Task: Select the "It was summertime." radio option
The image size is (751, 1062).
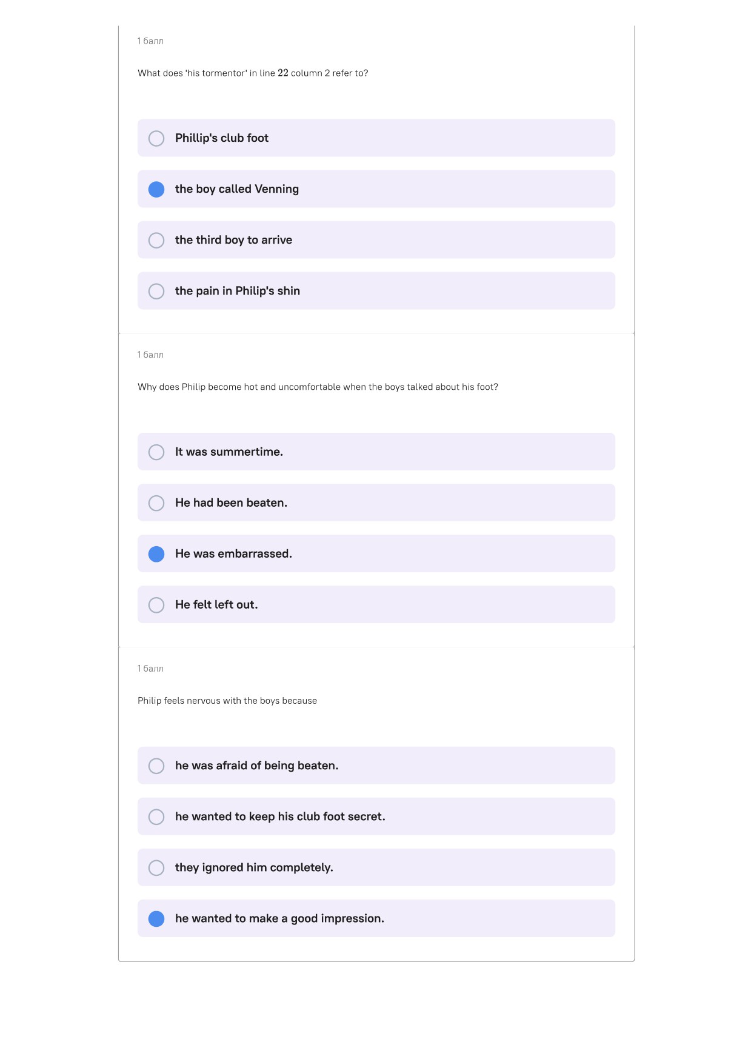Action: click(x=156, y=452)
